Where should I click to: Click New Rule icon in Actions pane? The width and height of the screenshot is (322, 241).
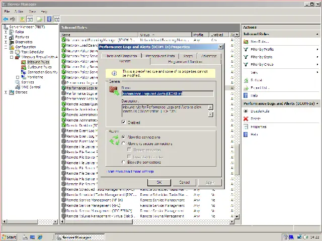tap(246, 42)
